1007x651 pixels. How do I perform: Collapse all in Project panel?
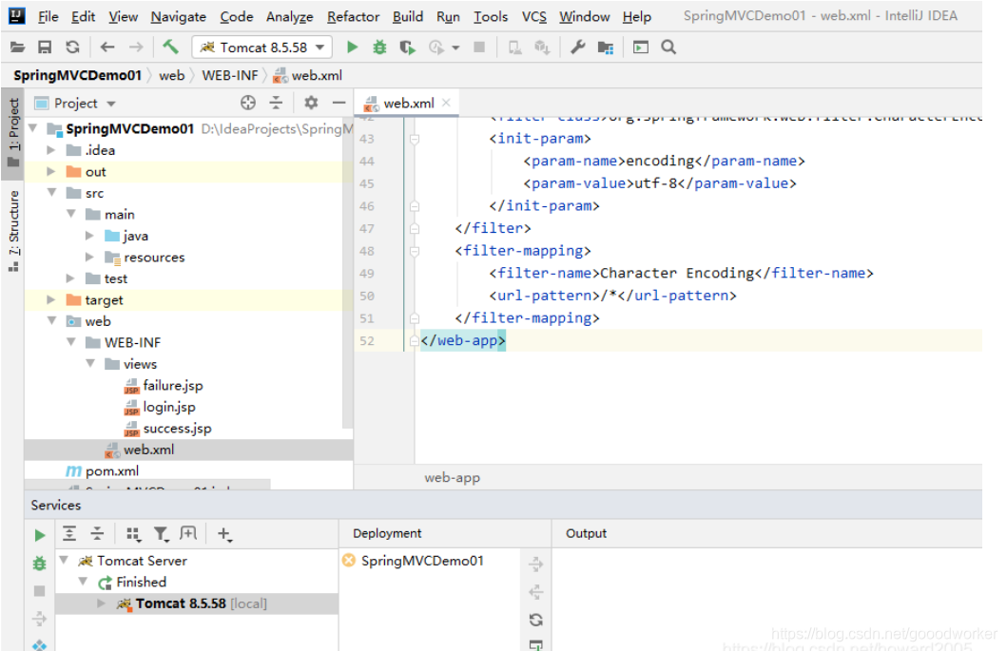click(x=276, y=103)
